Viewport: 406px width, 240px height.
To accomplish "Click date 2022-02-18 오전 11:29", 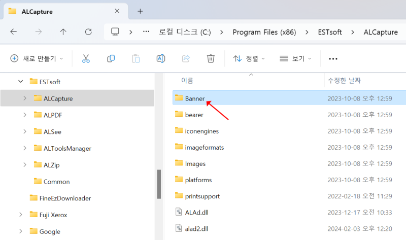I will [360, 196].
